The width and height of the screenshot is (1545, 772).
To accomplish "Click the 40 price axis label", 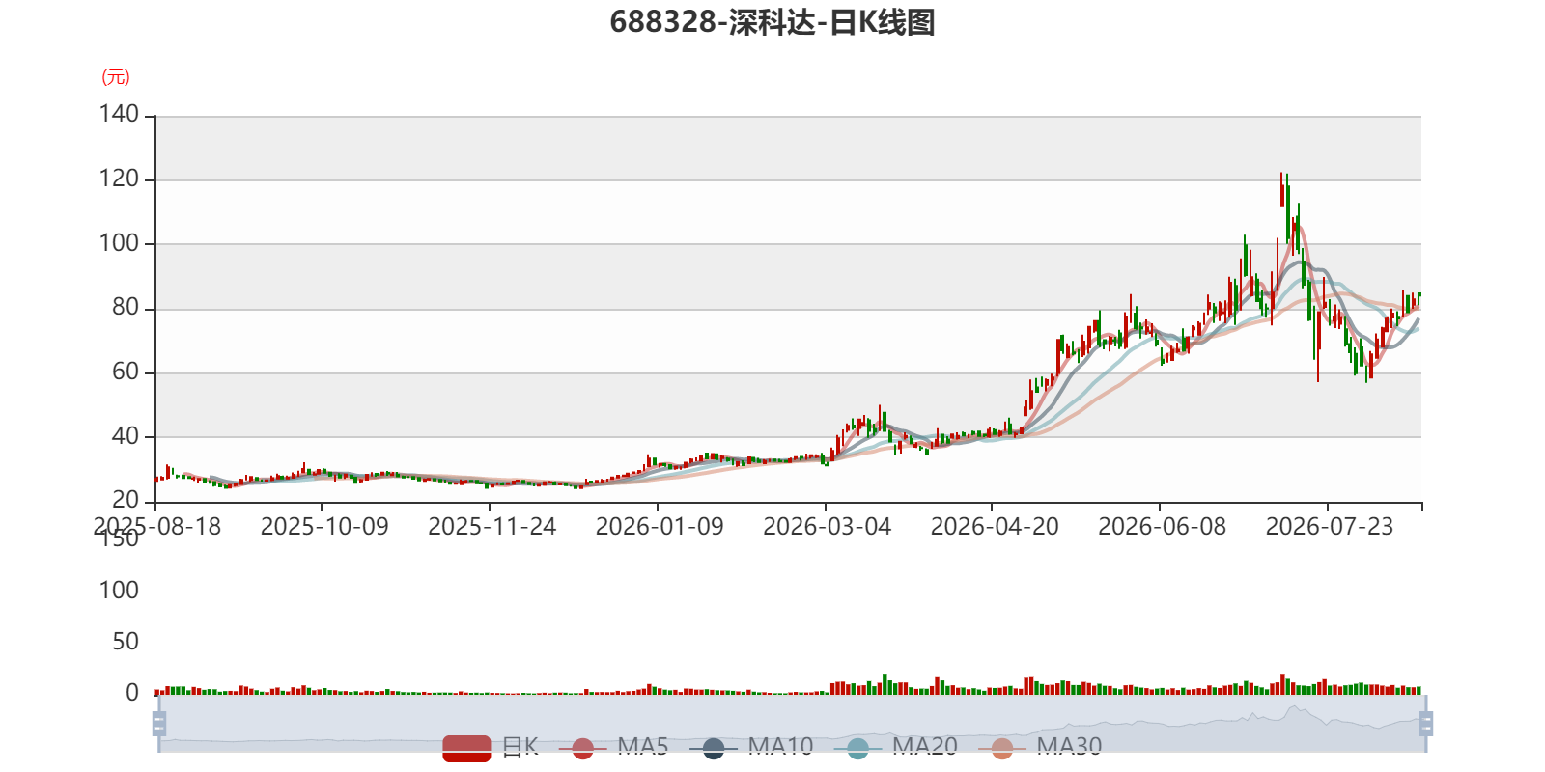I will (126, 436).
